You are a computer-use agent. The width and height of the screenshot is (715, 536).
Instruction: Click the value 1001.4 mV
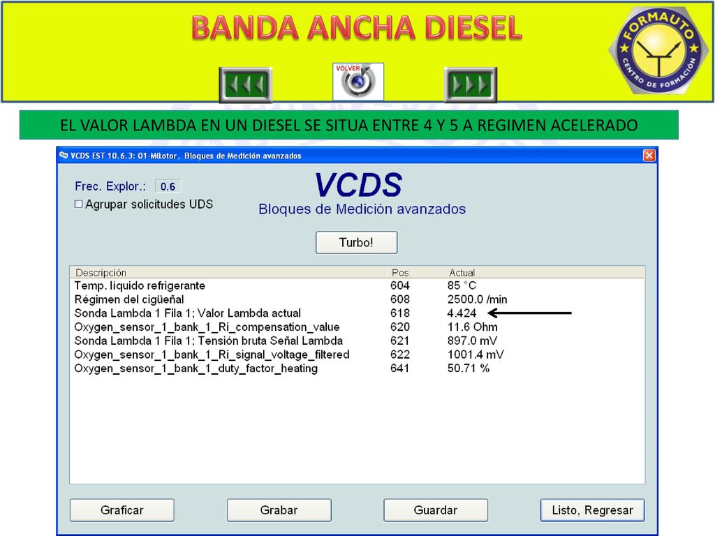(476, 355)
